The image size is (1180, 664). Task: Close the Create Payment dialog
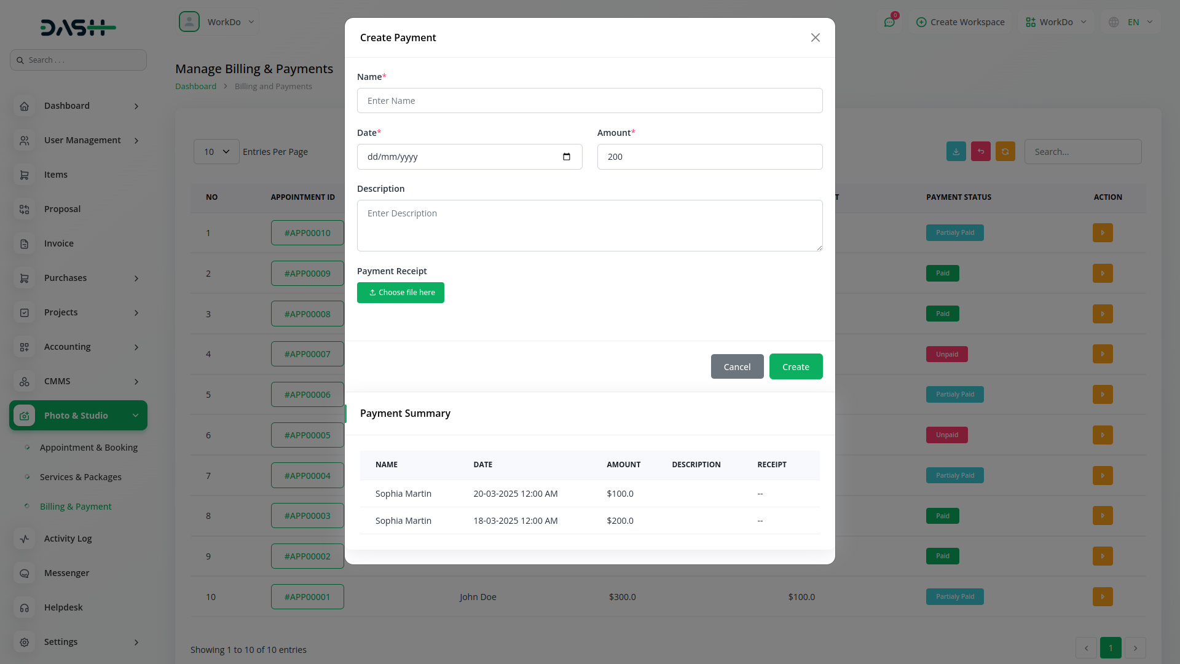point(815,38)
